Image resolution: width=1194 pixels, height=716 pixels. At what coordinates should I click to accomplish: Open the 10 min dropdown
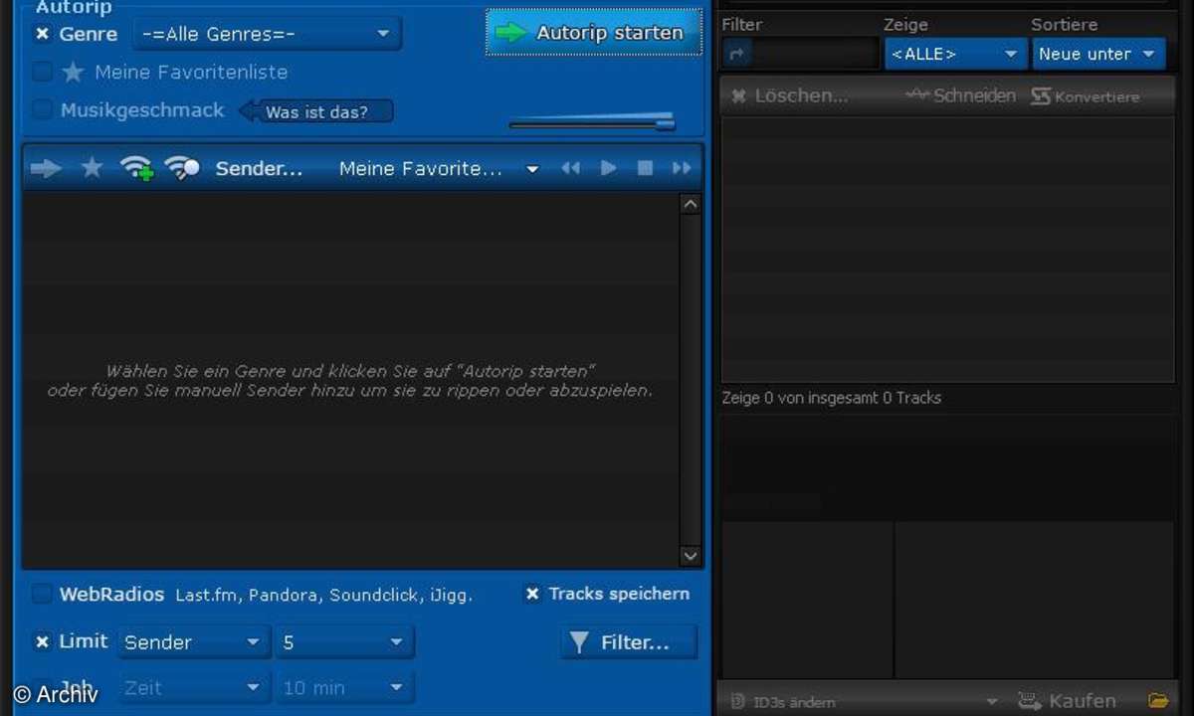coord(344,687)
